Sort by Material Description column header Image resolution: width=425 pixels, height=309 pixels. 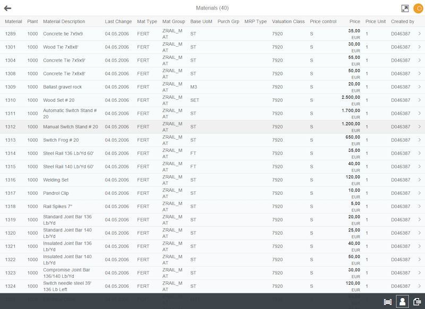coord(64,22)
